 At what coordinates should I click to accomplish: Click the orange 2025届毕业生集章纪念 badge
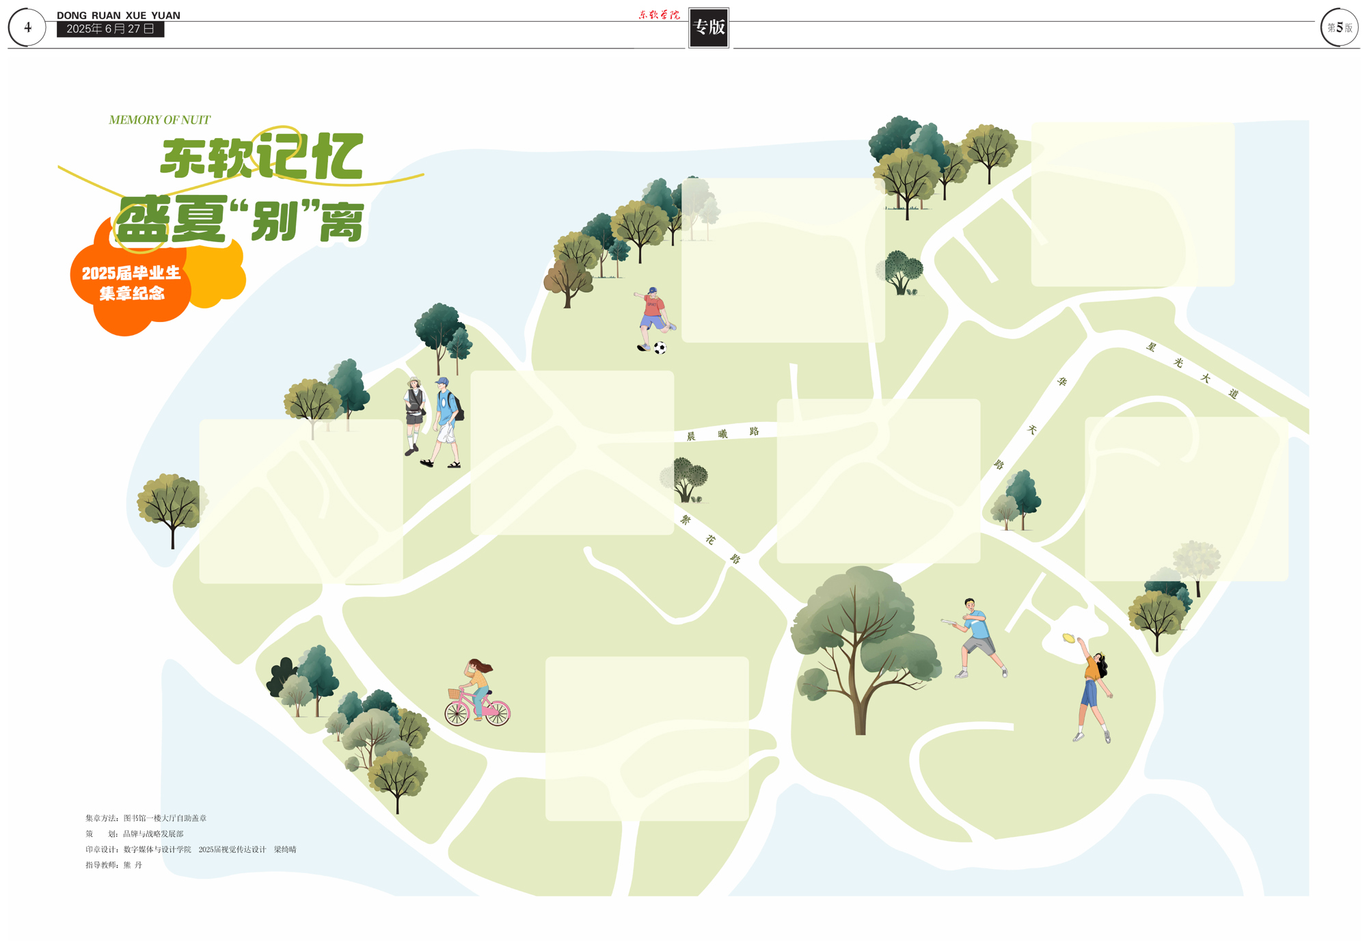tap(131, 283)
